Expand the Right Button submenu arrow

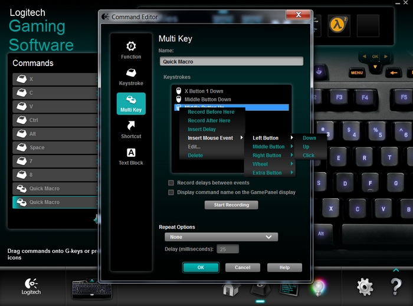291,155
